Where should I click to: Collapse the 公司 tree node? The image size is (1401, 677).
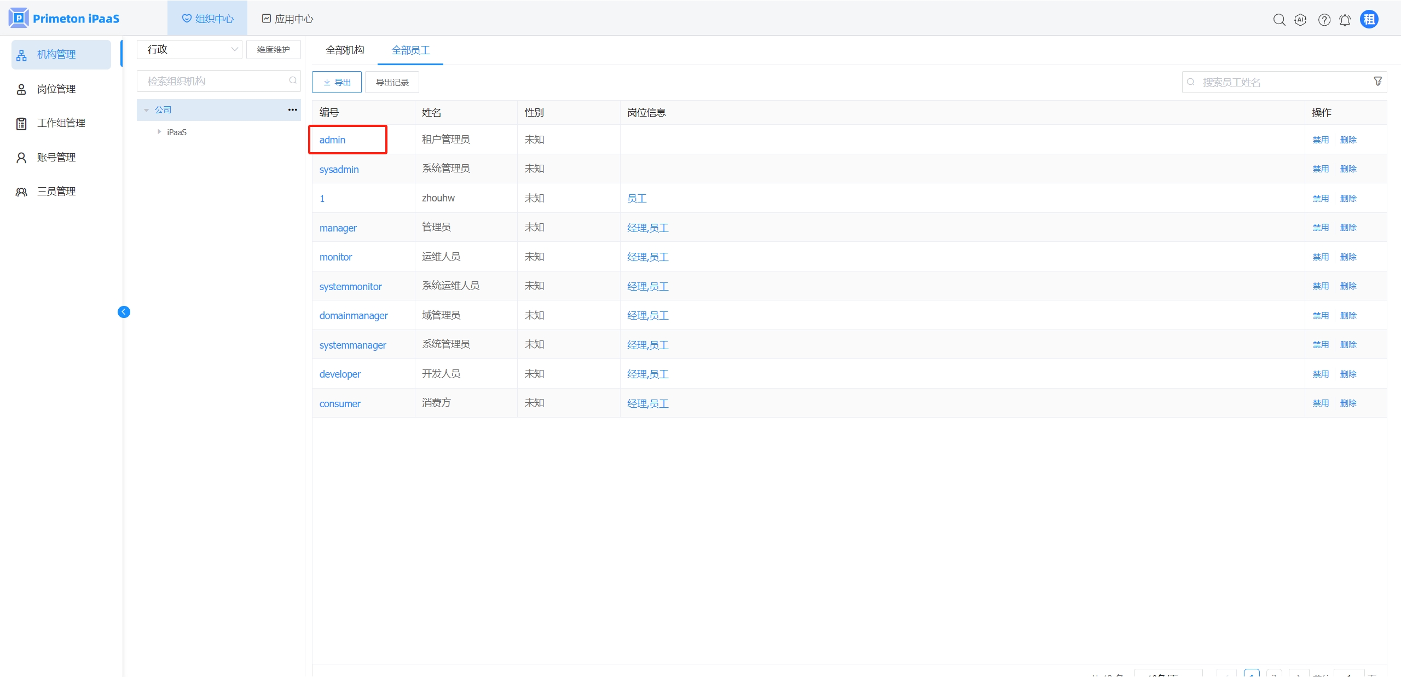pyautogui.click(x=146, y=110)
